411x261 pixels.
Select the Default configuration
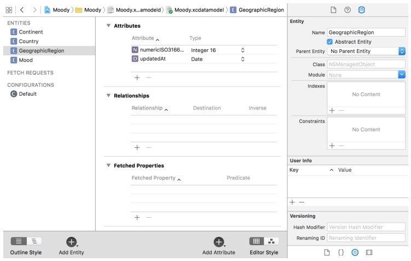pos(27,94)
